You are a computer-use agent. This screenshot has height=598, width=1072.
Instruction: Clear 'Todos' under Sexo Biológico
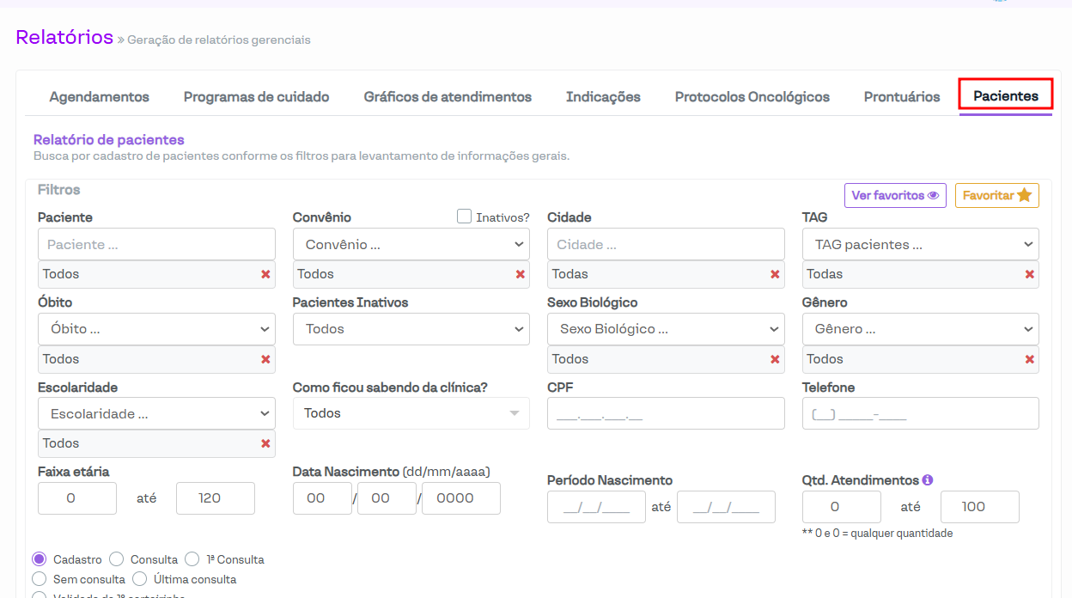pyautogui.click(x=775, y=359)
